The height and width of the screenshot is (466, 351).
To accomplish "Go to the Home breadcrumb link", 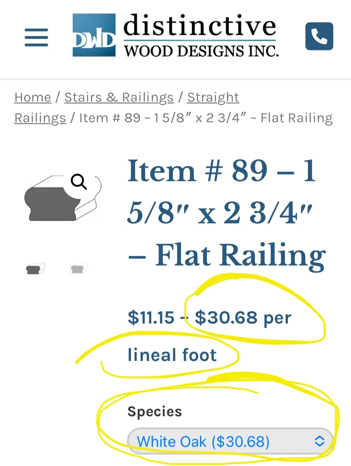I will click(33, 97).
